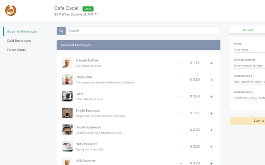The height and width of the screenshot is (165, 265).
Task: Click the contact number input
Action: (x=249, y=66)
